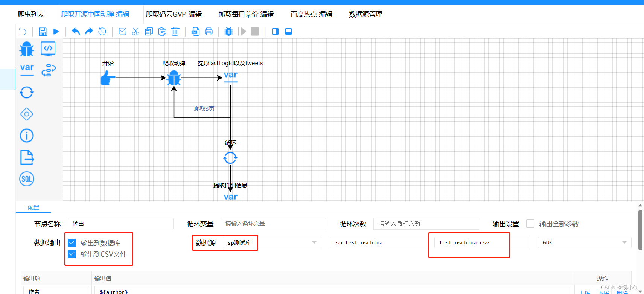The height and width of the screenshot is (294, 644).
Task: Toggle the bottom panel layout icon
Action: pos(288,32)
